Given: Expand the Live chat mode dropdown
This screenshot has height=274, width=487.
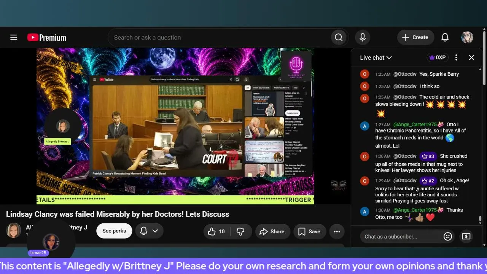Looking at the screenshot, I should click(x=376, y=57).
